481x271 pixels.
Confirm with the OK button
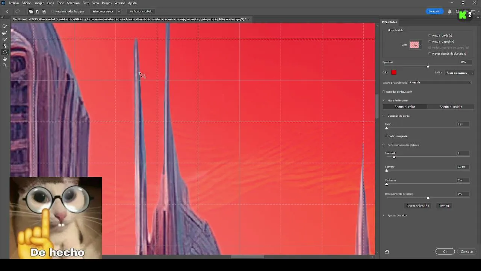(445, 252)
